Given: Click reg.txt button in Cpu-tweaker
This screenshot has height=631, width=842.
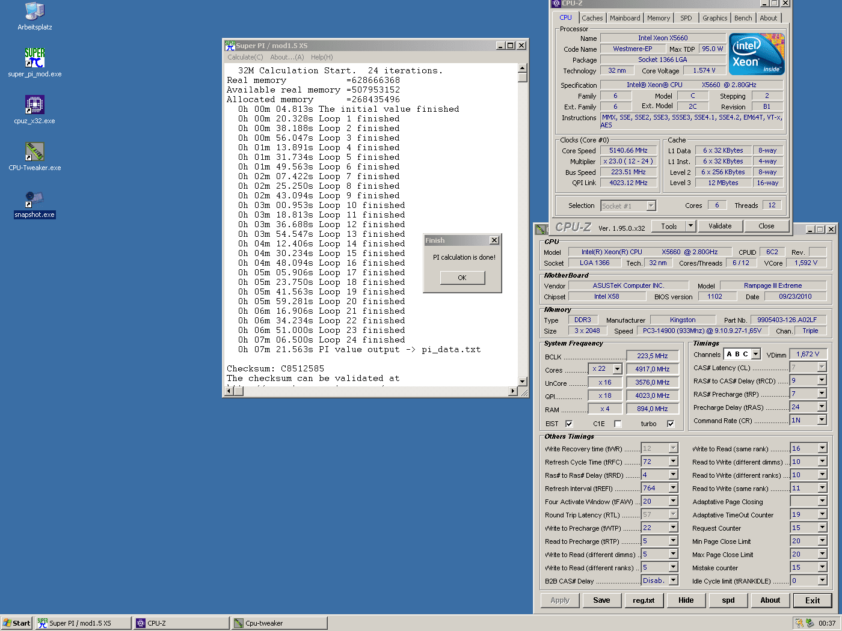Looking at the screenshot, I should pos(644,600).
